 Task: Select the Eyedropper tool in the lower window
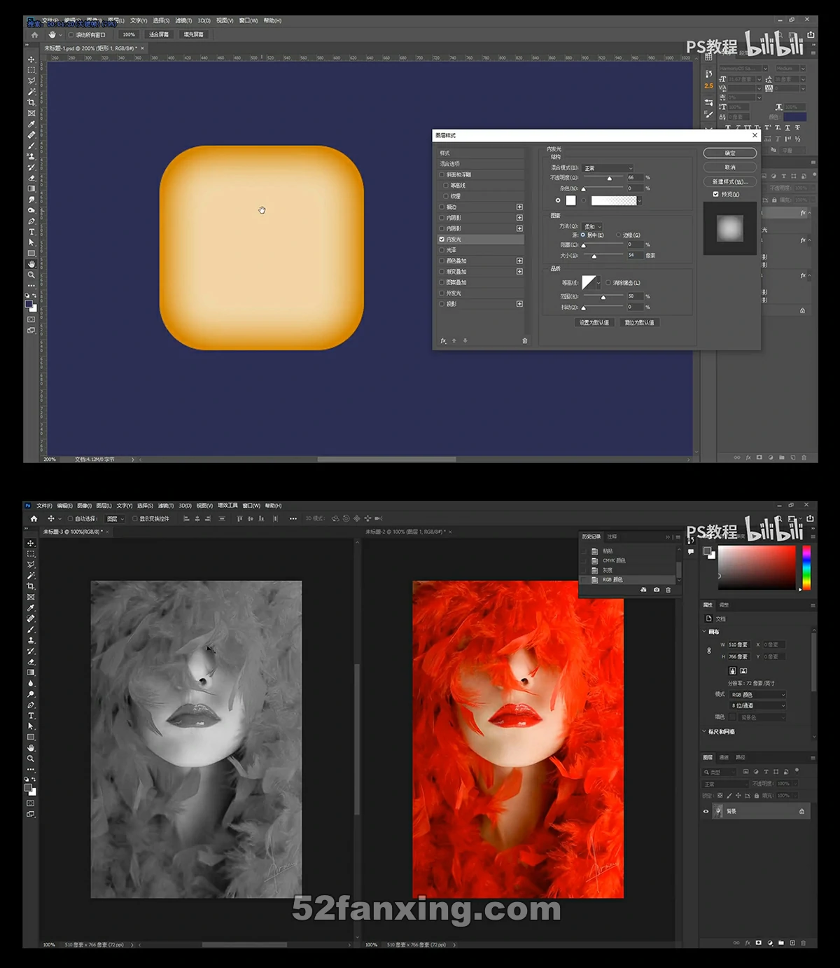[31, 608]
